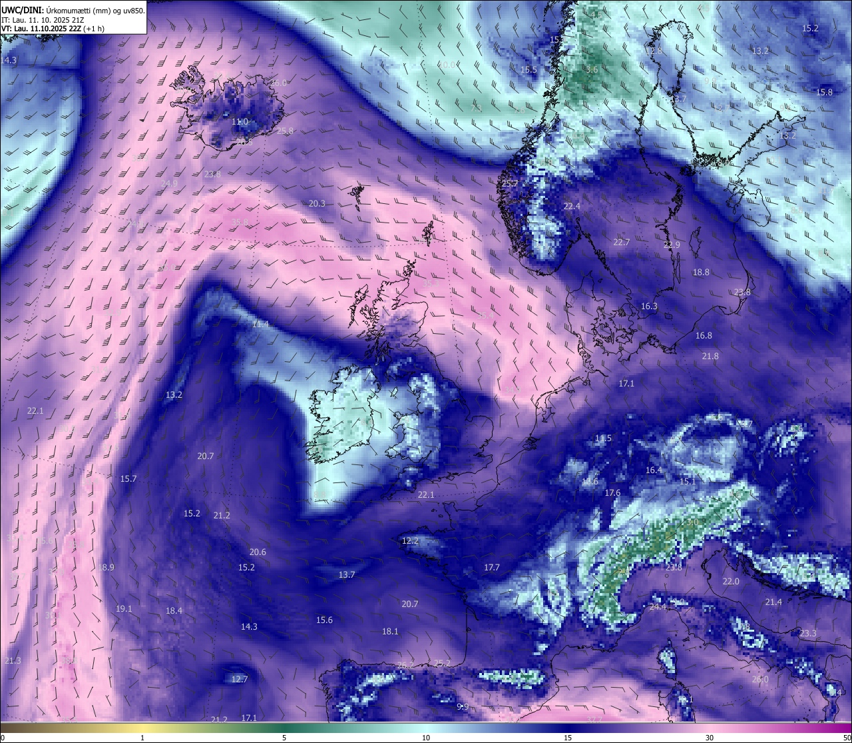This screenshot has height=743, width=852.
Task: Click the 24.4 value on the Ligurian coast
Action: click(x=658, y=607)
